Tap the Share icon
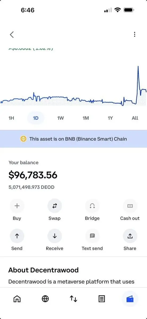147x319 pixels. click(x=130, y=236)
